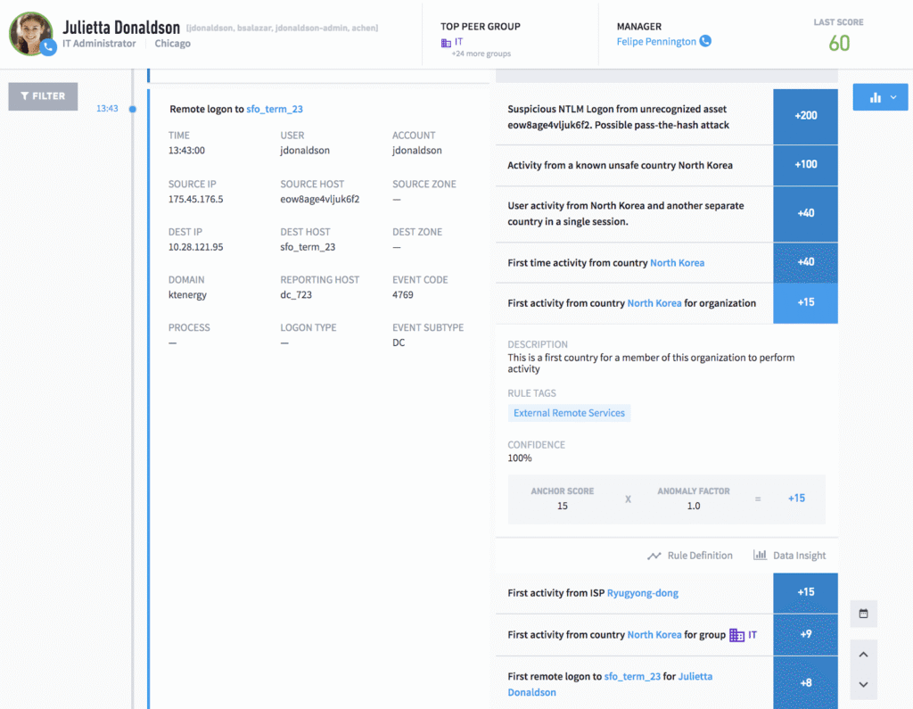Click the +200 risk score tile
The image size is (913, 709).
(805, 116)
